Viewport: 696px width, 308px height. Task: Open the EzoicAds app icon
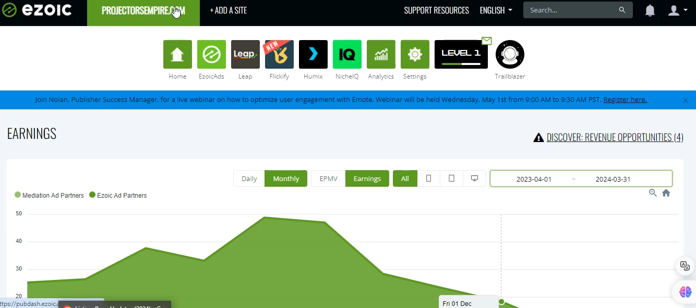point(211,54)
